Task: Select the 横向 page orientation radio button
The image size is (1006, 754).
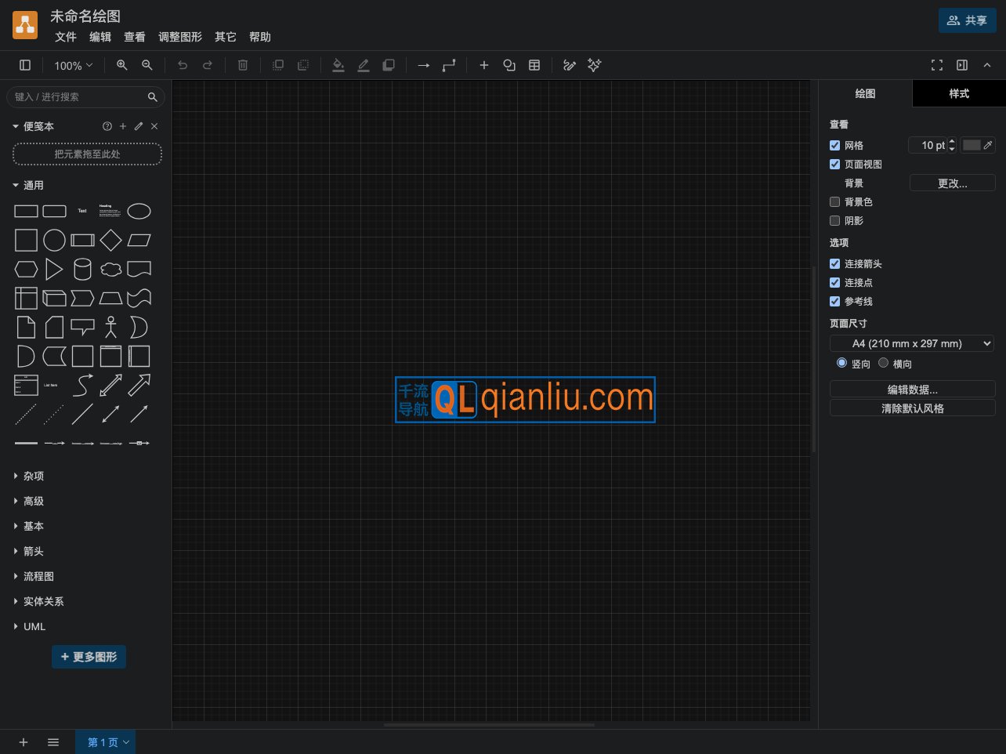Action: pos(883,363)
